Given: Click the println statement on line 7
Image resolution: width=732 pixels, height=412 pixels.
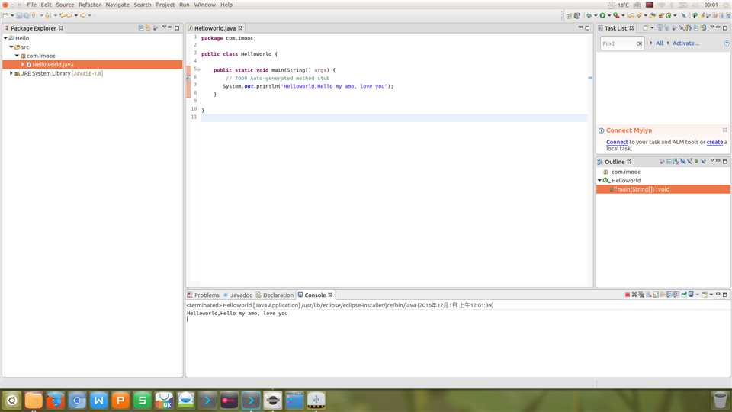Looking at the screenshot, I should tap(307, 86).
